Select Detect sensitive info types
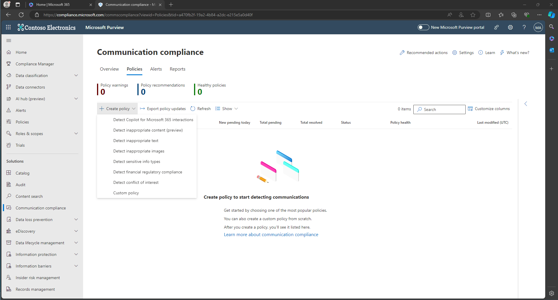The width and height of the screenshot is (558, 300). pos(147,161)
